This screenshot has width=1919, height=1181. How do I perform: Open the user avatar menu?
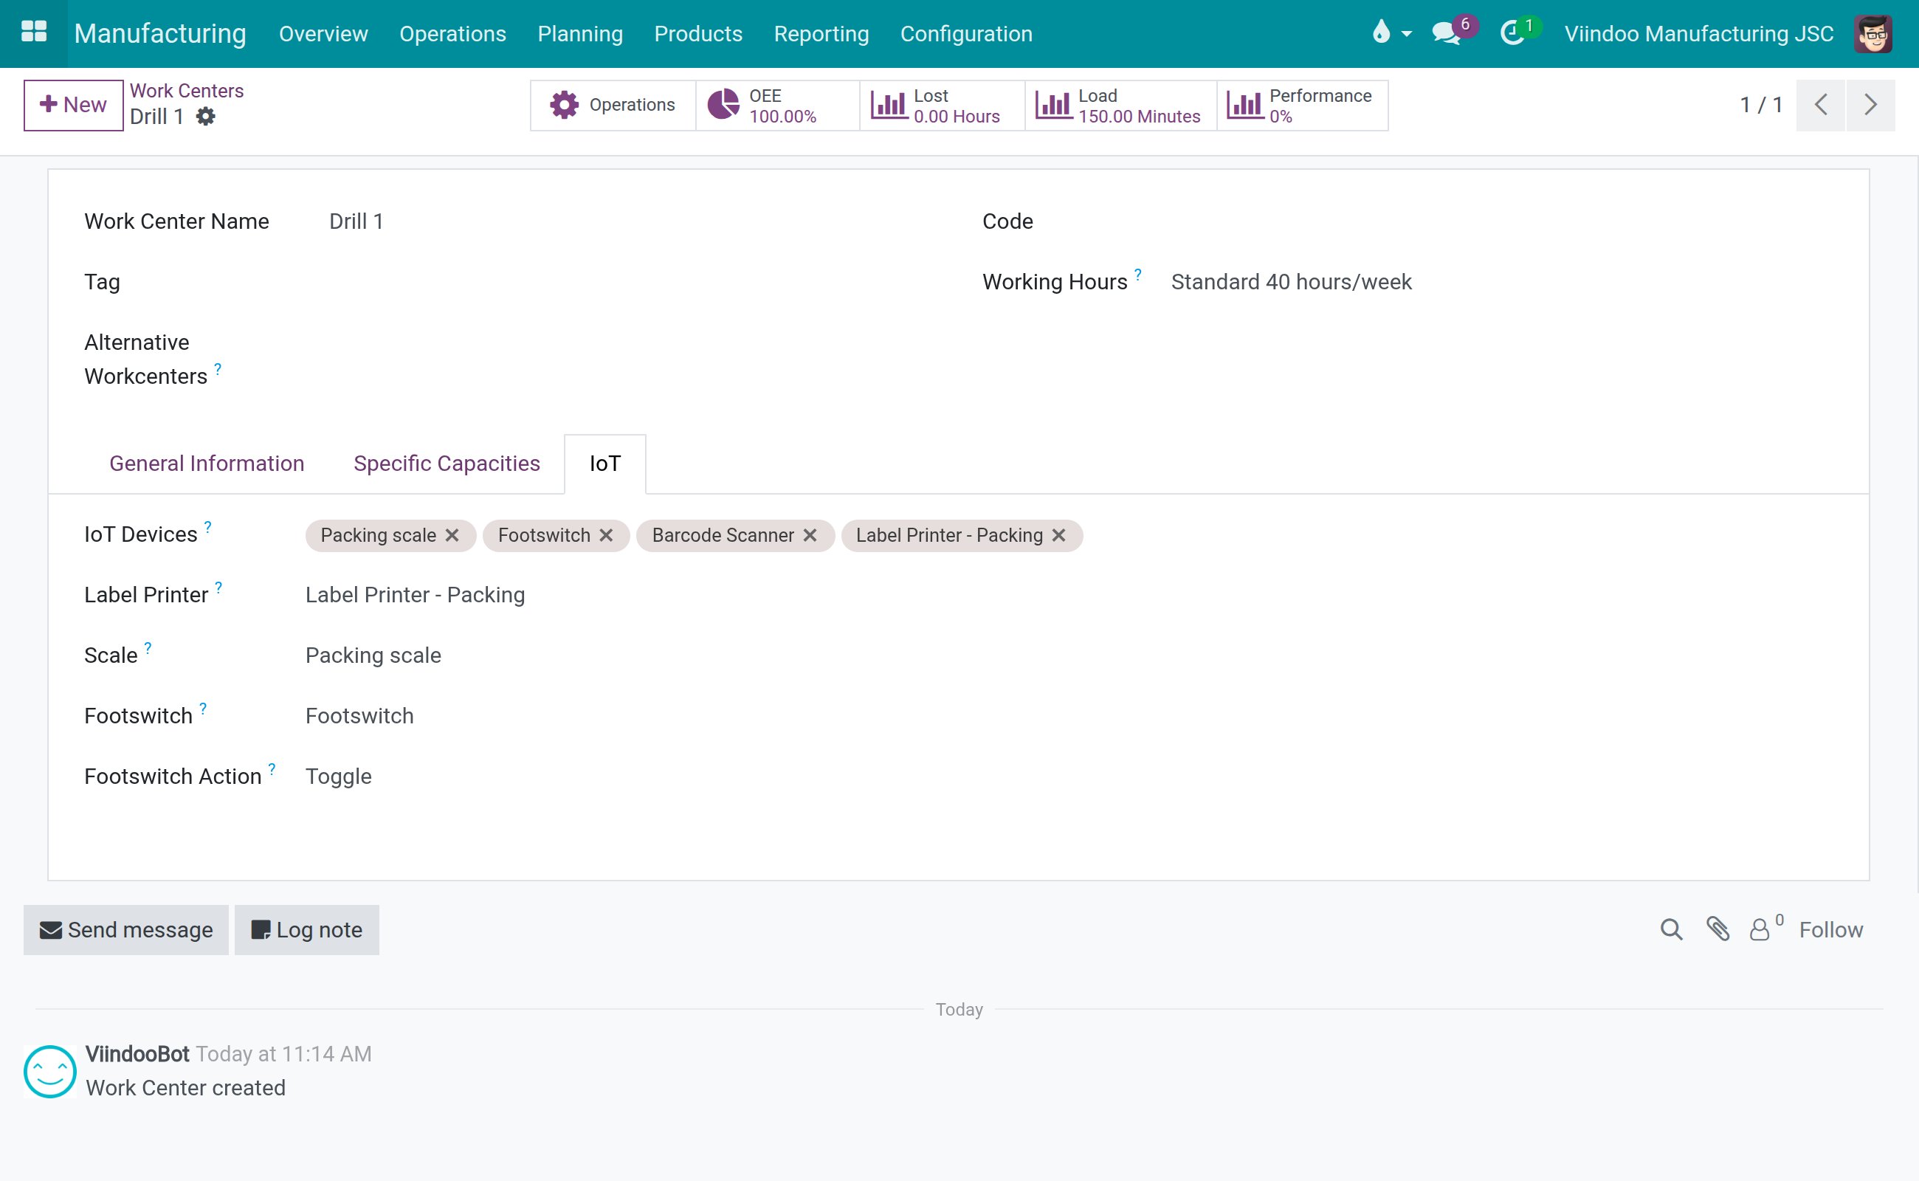point(1873,34)
